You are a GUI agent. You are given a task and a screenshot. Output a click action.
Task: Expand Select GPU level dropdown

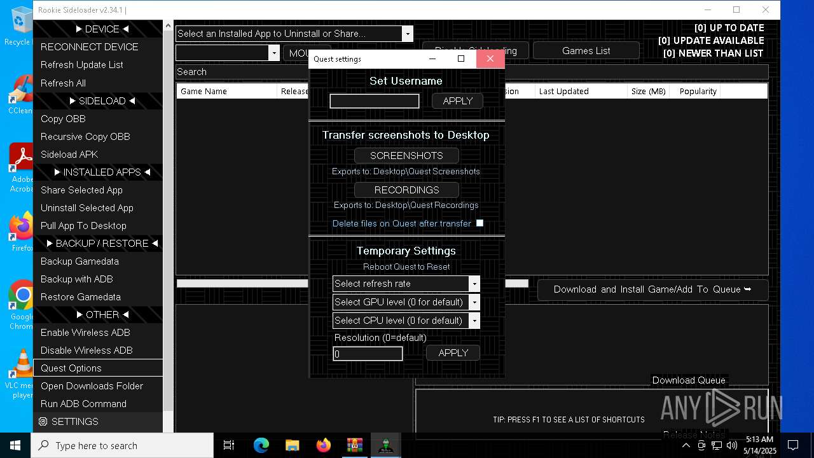pyautogui.click(x=474, y=302)
